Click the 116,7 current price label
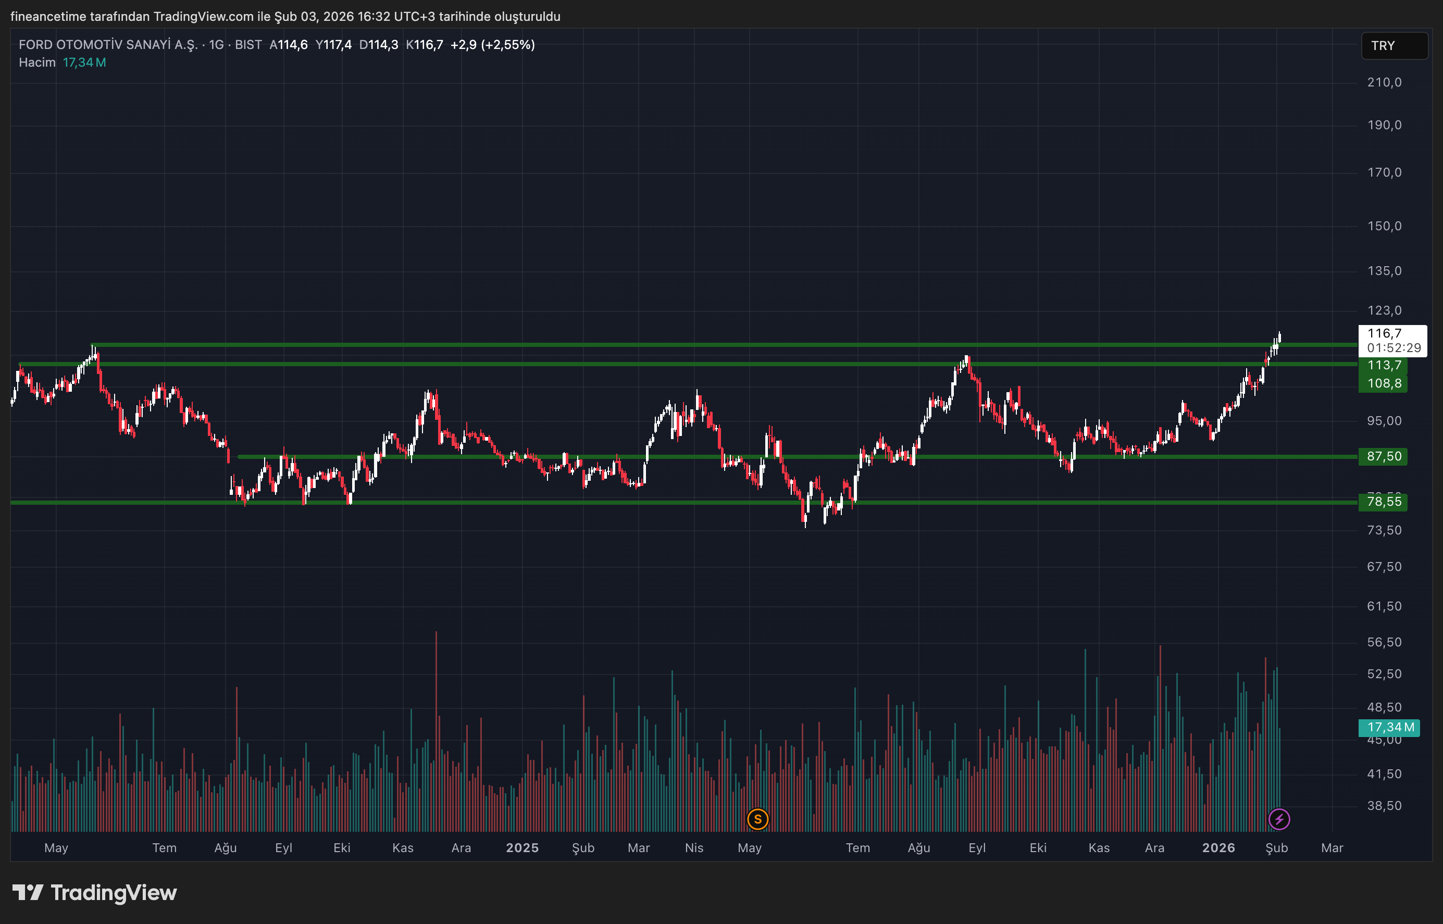Screen dimensions: 1443x924 (x=1385, y=333)
